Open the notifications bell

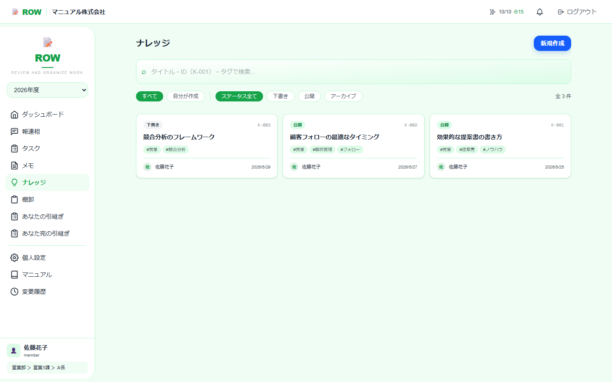[540, 12]
